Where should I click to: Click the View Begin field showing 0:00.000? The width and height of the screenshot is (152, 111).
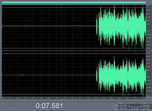tap(124, 109)
